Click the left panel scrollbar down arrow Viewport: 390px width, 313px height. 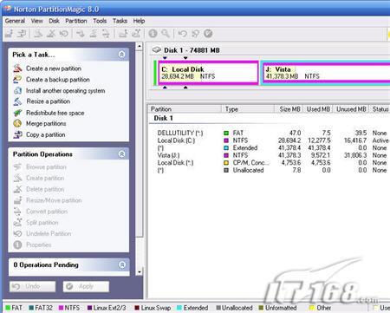click(x=140, y=272)
